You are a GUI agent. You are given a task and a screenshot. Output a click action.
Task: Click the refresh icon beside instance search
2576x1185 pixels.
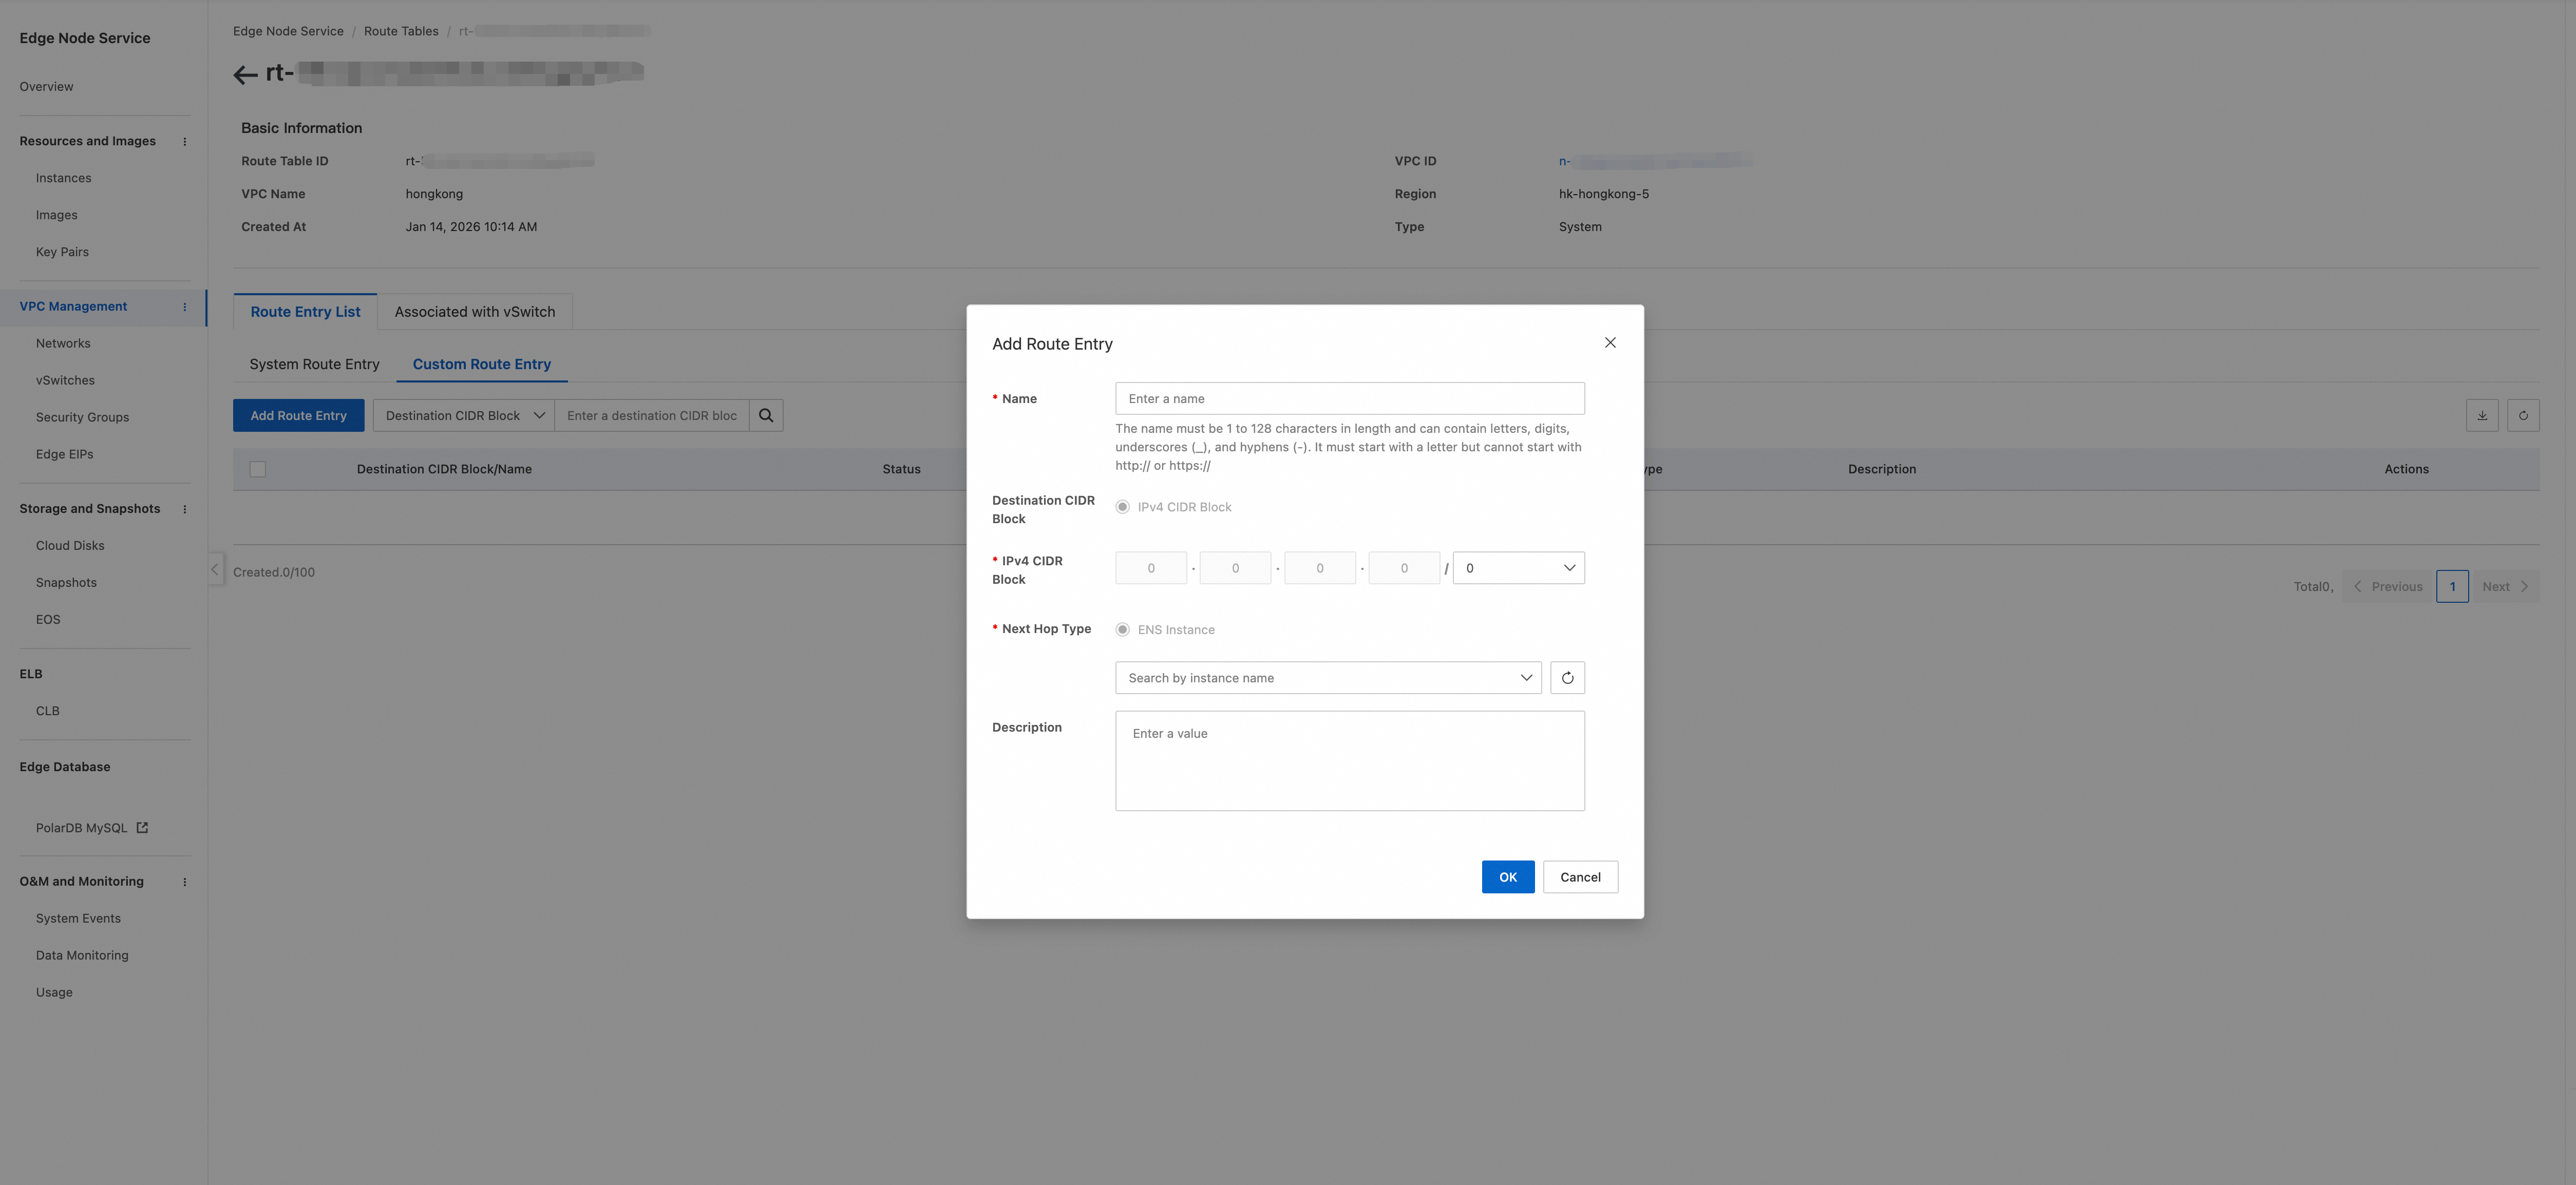coord(1567,678)
